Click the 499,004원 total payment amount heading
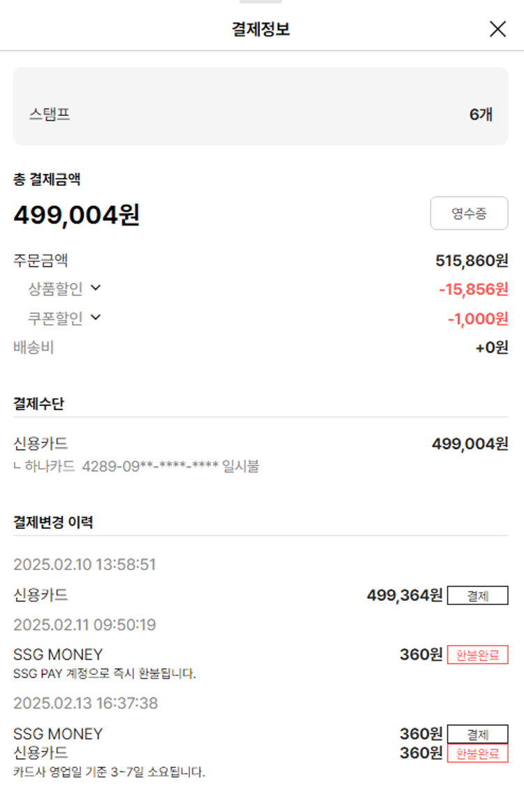The image size is (524, 798). [77, 215]
